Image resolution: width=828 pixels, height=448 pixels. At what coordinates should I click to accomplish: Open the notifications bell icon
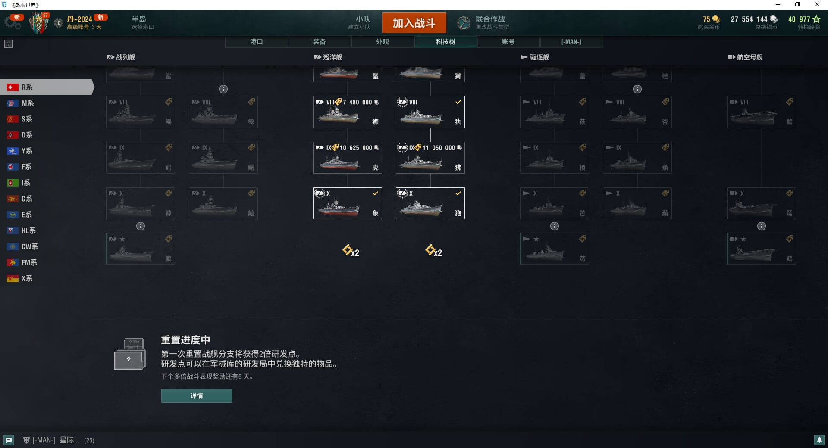point(819,440)
